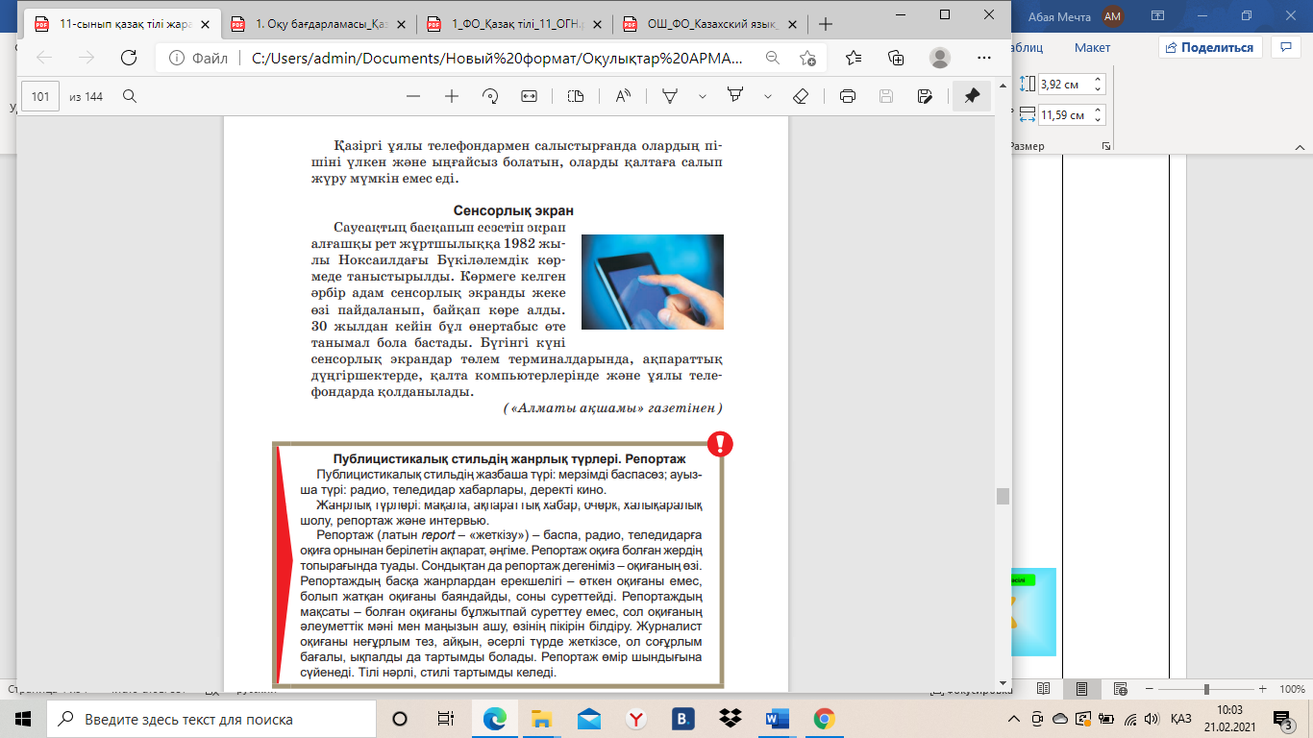Show hidden system tray icons
This screenshot has height=738, width=1313.
1016,719
